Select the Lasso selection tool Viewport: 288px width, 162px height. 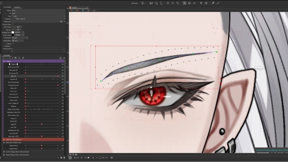(x=189, y=3)
